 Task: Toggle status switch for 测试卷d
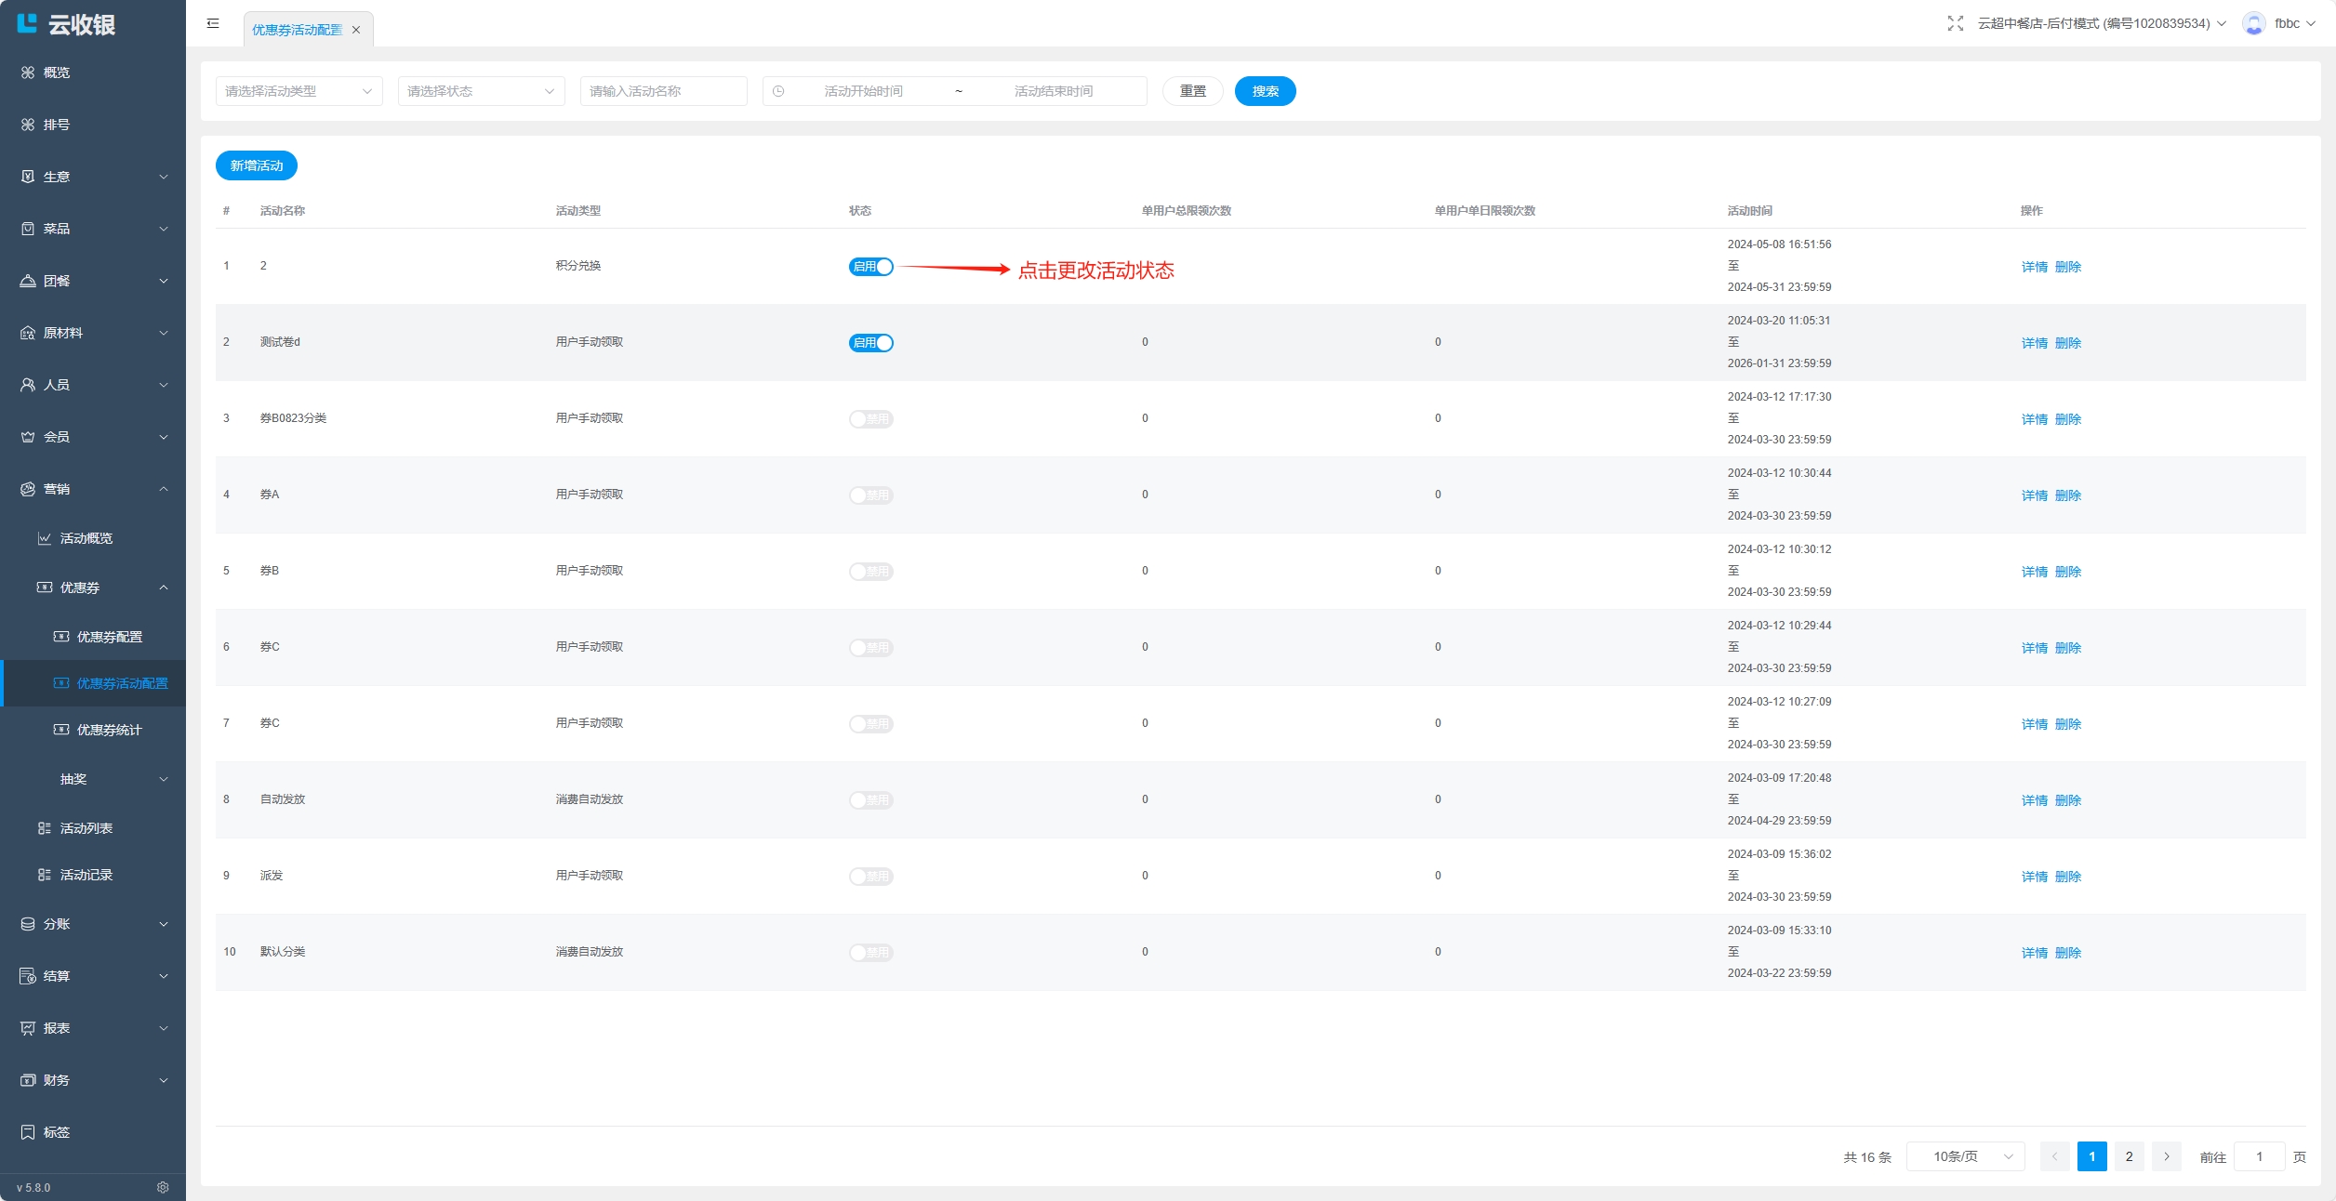(x=870, y=343)
